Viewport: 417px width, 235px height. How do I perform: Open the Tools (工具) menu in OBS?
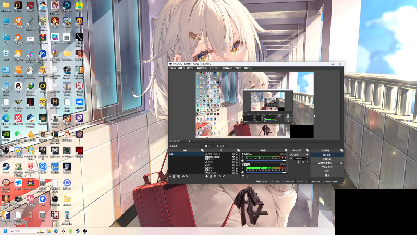(x=238, y=68)
